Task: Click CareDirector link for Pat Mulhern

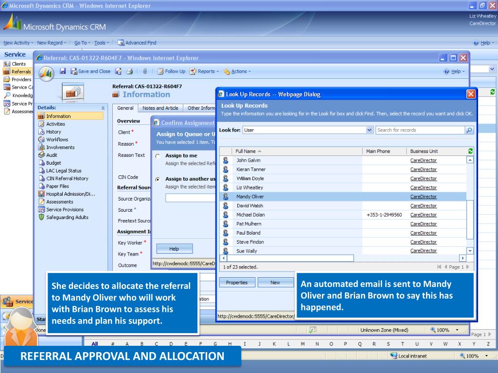Action: point(424,224)
